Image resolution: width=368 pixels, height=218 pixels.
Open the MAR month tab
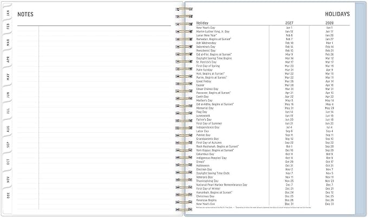8,42
